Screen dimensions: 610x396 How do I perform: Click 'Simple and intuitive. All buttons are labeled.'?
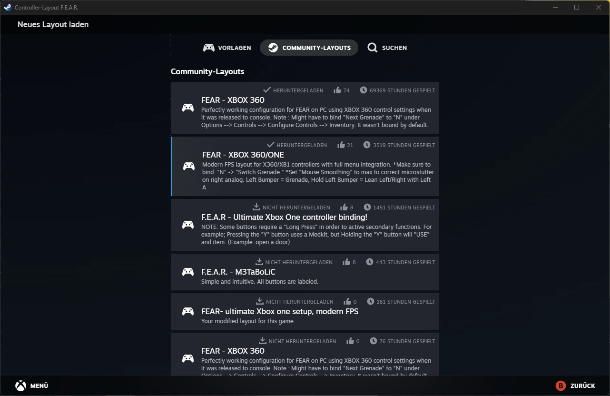[260, 282]
